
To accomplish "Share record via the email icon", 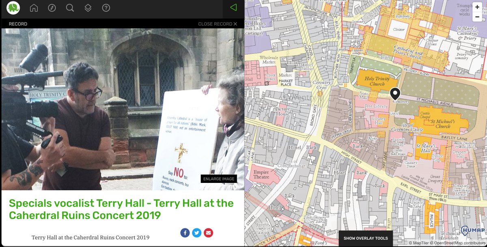I will (208, 233).
